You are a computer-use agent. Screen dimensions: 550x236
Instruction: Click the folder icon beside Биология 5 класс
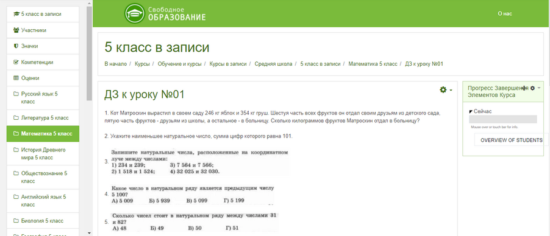point(16,221)
